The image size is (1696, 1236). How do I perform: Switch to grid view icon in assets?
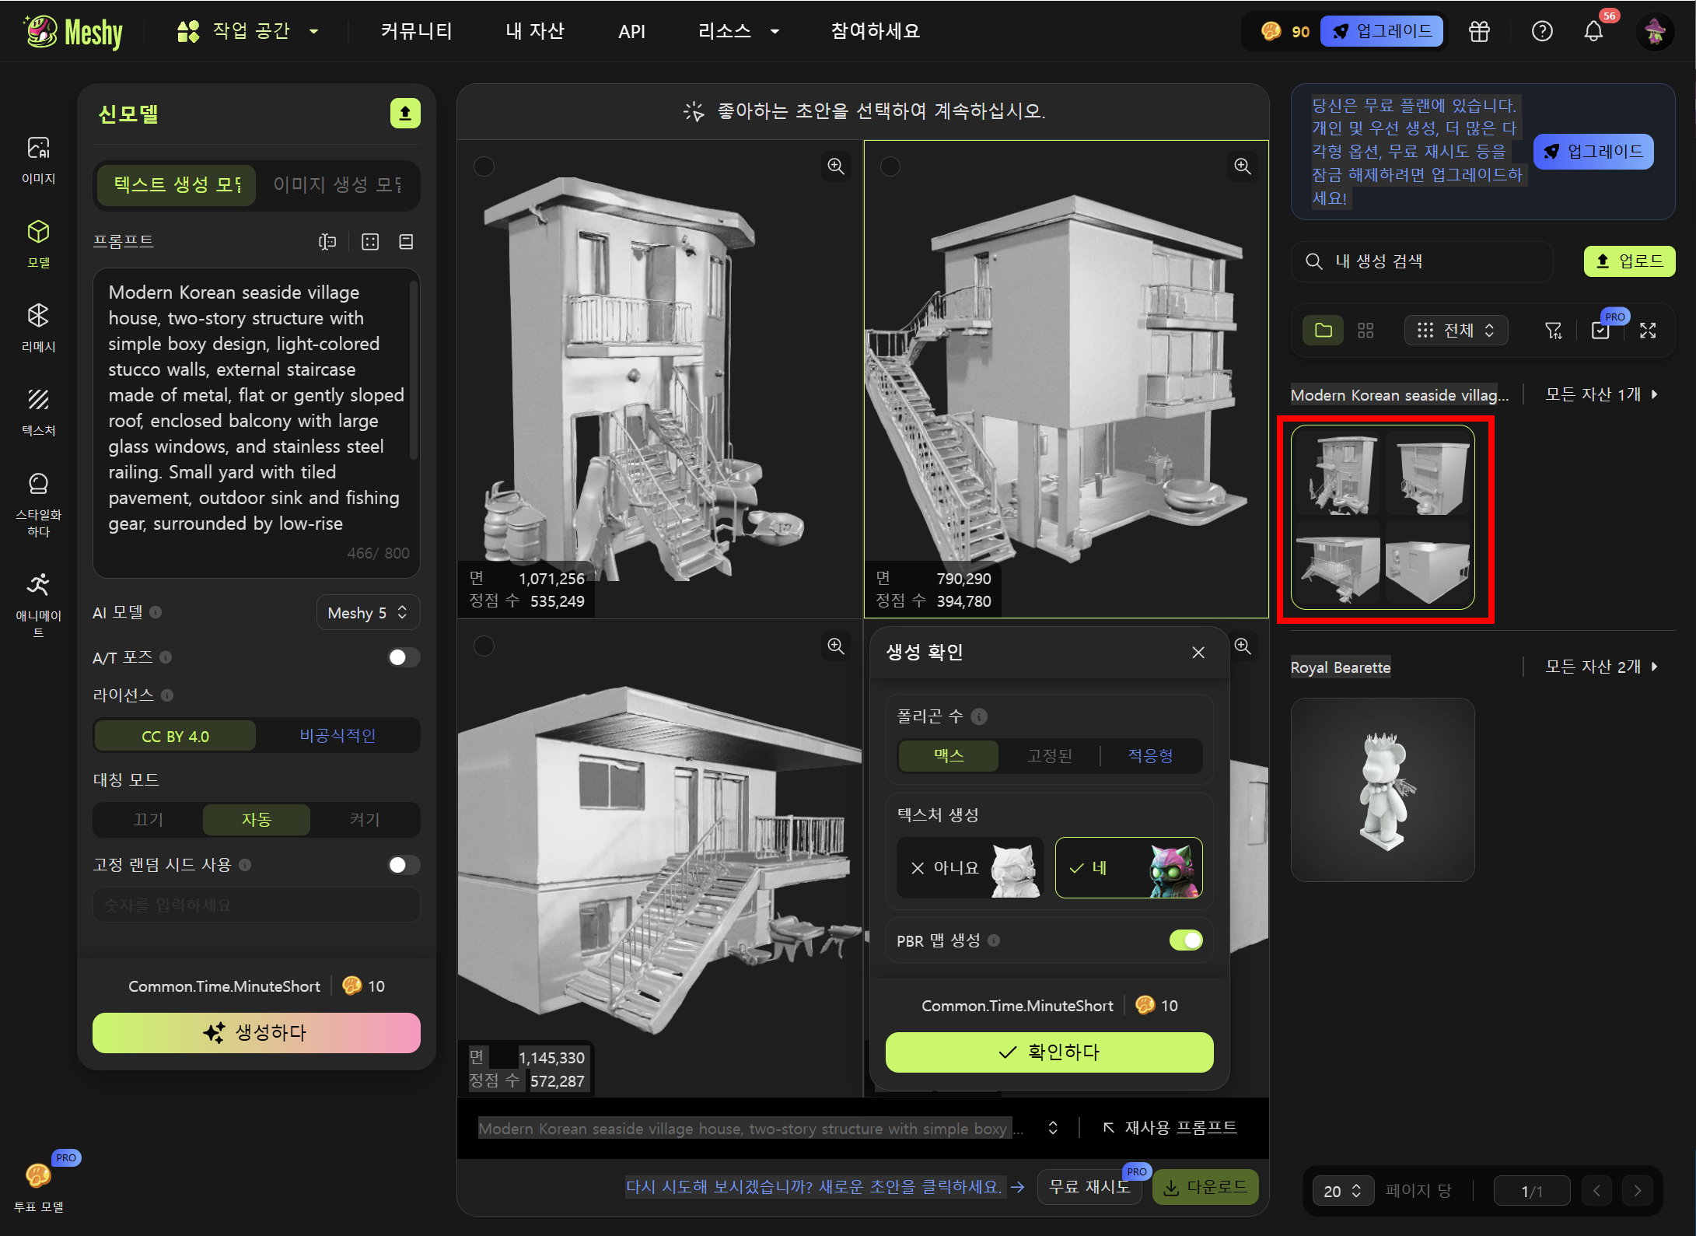(1366, 331)
